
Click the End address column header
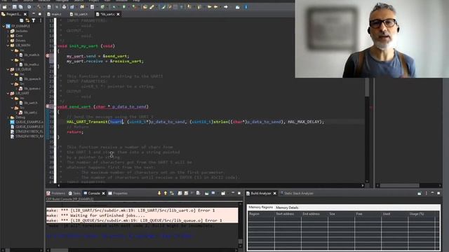coord(314,213)
